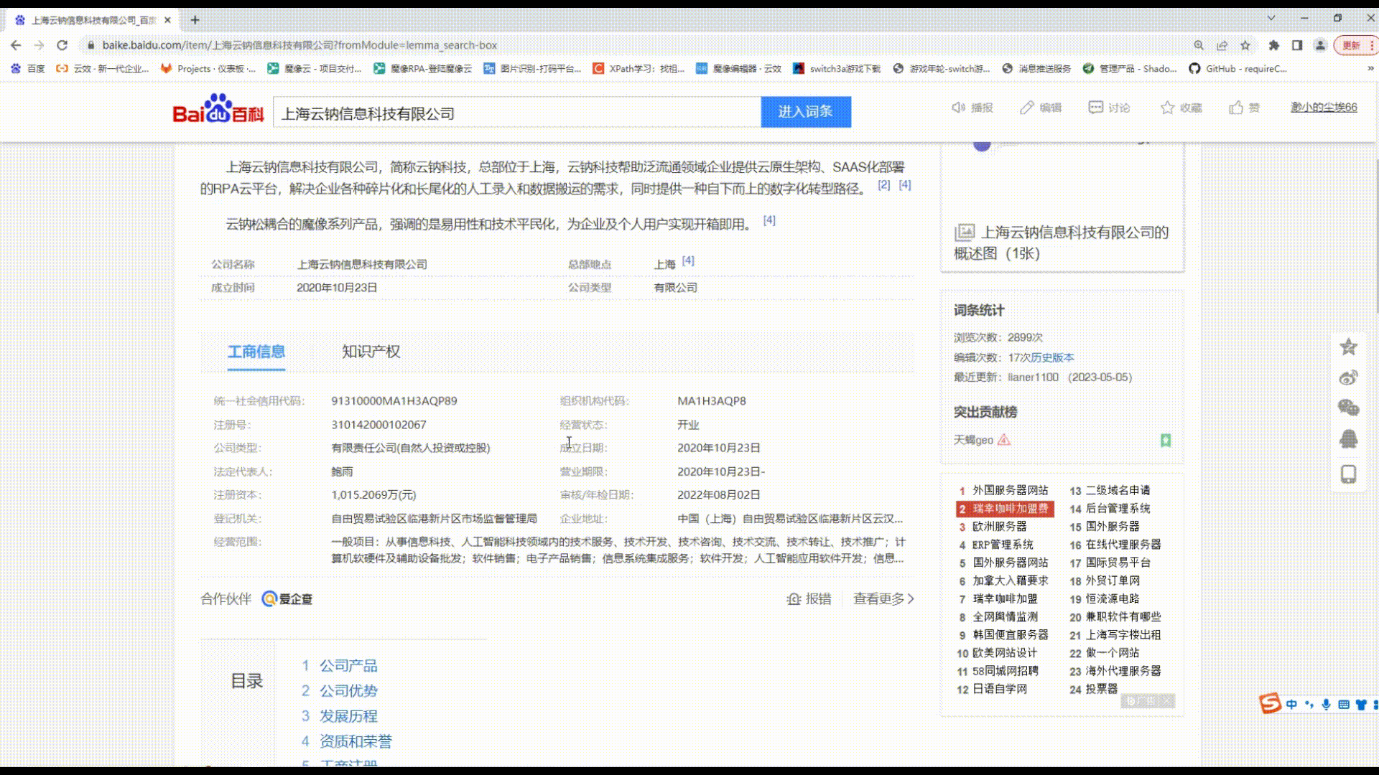
Task: Bookmark this page with the star icon
Action: [1245, 45]
